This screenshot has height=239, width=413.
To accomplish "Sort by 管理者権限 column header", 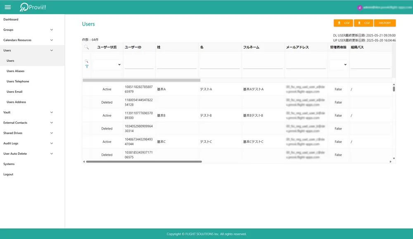I will pyautogui.click(x=338, y=47).
